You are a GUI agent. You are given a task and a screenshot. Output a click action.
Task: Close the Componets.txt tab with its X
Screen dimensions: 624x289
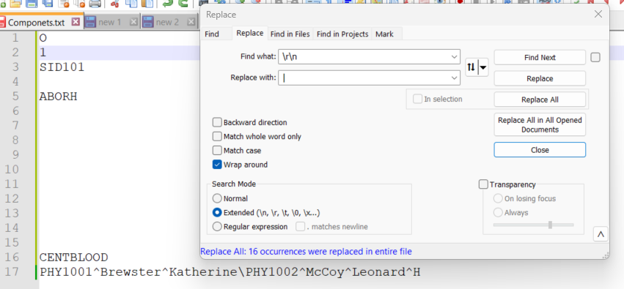[76, 22]
